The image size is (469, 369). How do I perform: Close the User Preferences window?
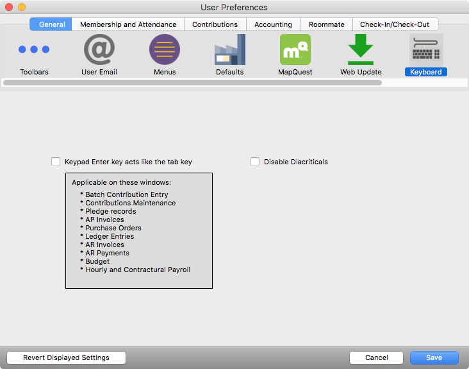click(9, 7)
